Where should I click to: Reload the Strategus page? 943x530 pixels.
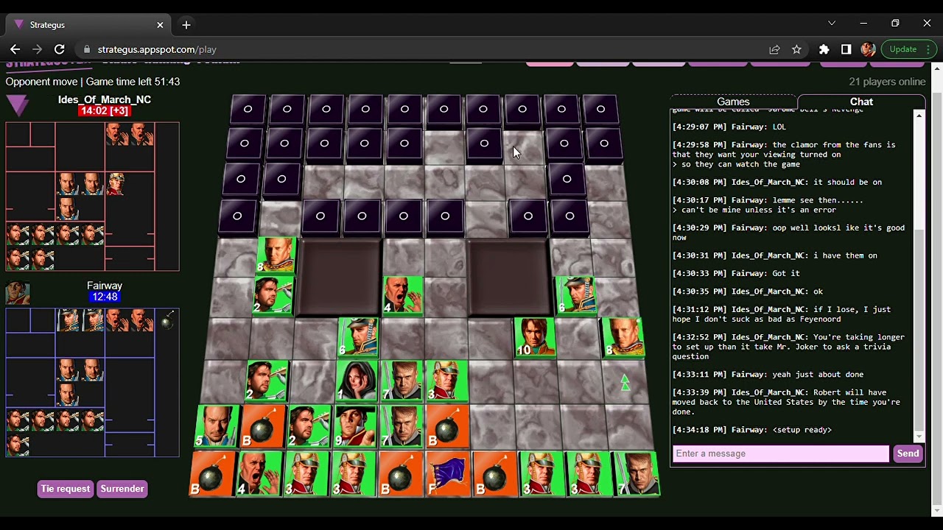[x=60, y=49]
